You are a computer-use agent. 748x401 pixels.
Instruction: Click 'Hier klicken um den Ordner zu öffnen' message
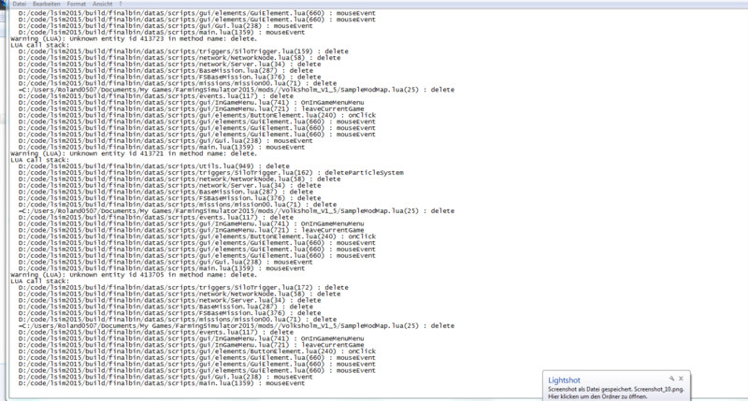(597, 396)
